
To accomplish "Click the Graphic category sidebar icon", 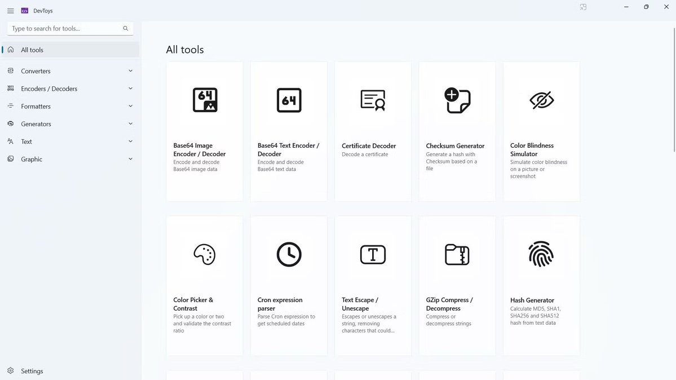I will (11, 159).
